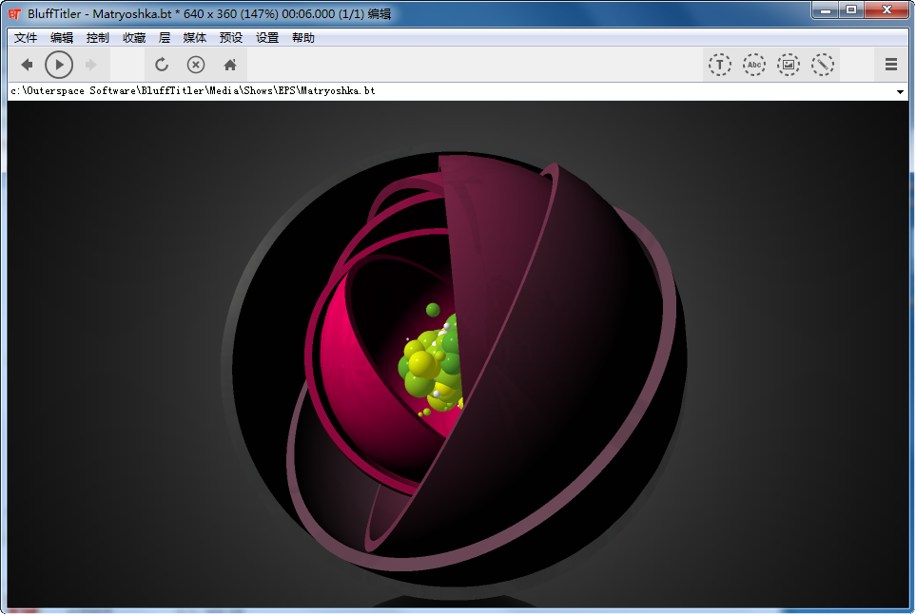Viewport: 916px width, 615px height.
Task: Expand the file path dropdown arrow
Action: click(x=900, y=92)
